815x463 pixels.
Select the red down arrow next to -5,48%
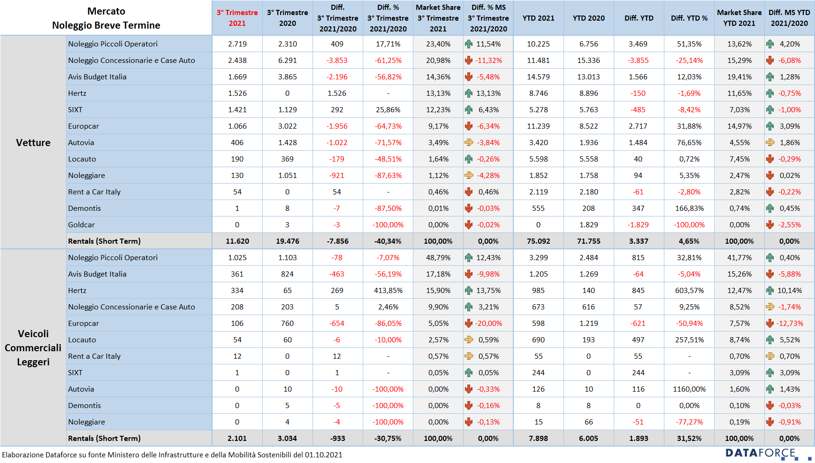pyautogui.click(x=468, y=77)
